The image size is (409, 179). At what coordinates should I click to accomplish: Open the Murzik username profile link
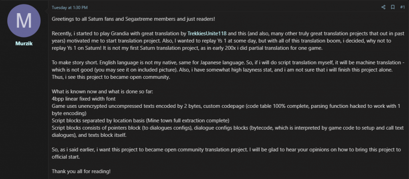[x=24, y=43]
